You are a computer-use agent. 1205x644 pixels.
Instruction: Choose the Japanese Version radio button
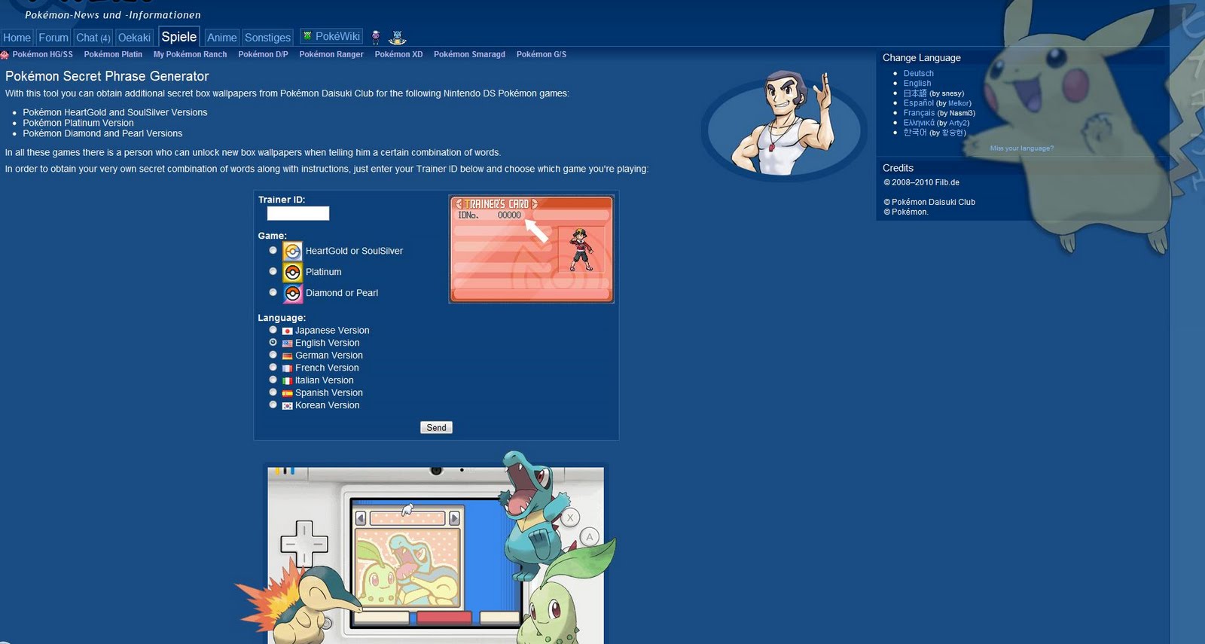[273, 329]
